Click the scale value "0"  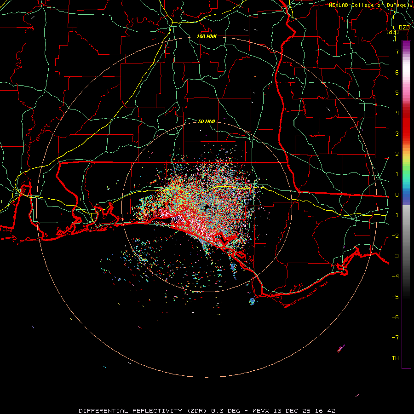click(397, 195)
